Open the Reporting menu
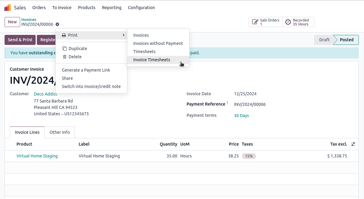This screenshot has height=199, width=364. click(x=111, y=8)
